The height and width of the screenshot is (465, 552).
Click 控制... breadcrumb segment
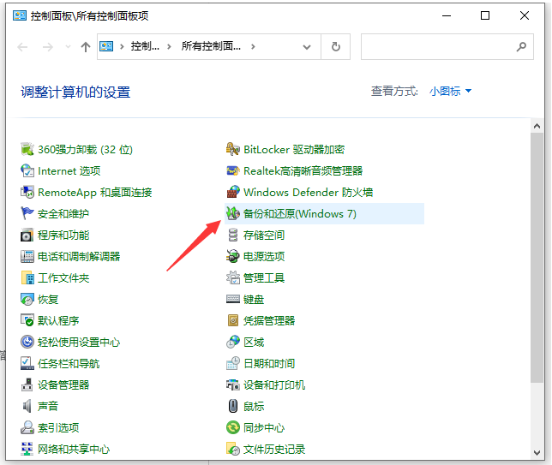145,46
